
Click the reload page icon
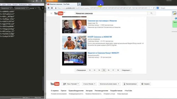pos(154,8)
